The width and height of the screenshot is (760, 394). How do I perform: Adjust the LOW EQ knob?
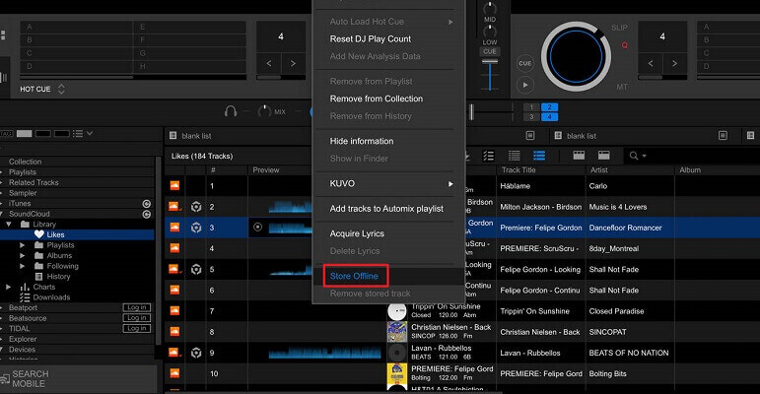(x=490, y=31)
